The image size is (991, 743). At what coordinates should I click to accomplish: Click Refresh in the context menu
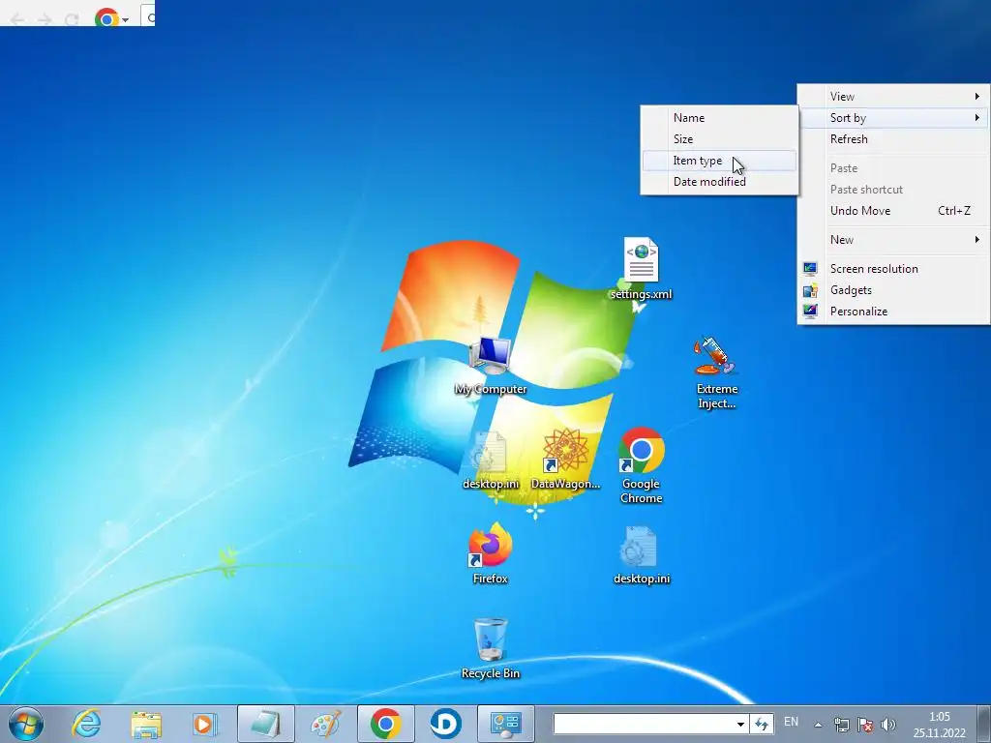(893, 139)
